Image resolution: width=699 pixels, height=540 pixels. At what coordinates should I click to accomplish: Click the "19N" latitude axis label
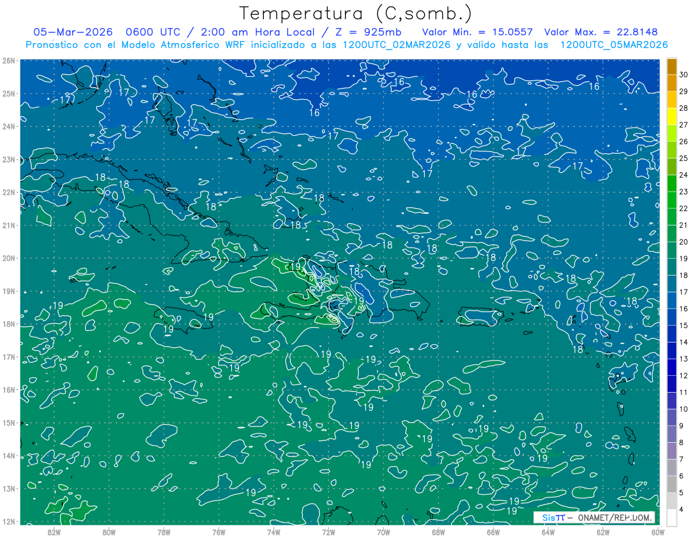[x=9, y=291]
